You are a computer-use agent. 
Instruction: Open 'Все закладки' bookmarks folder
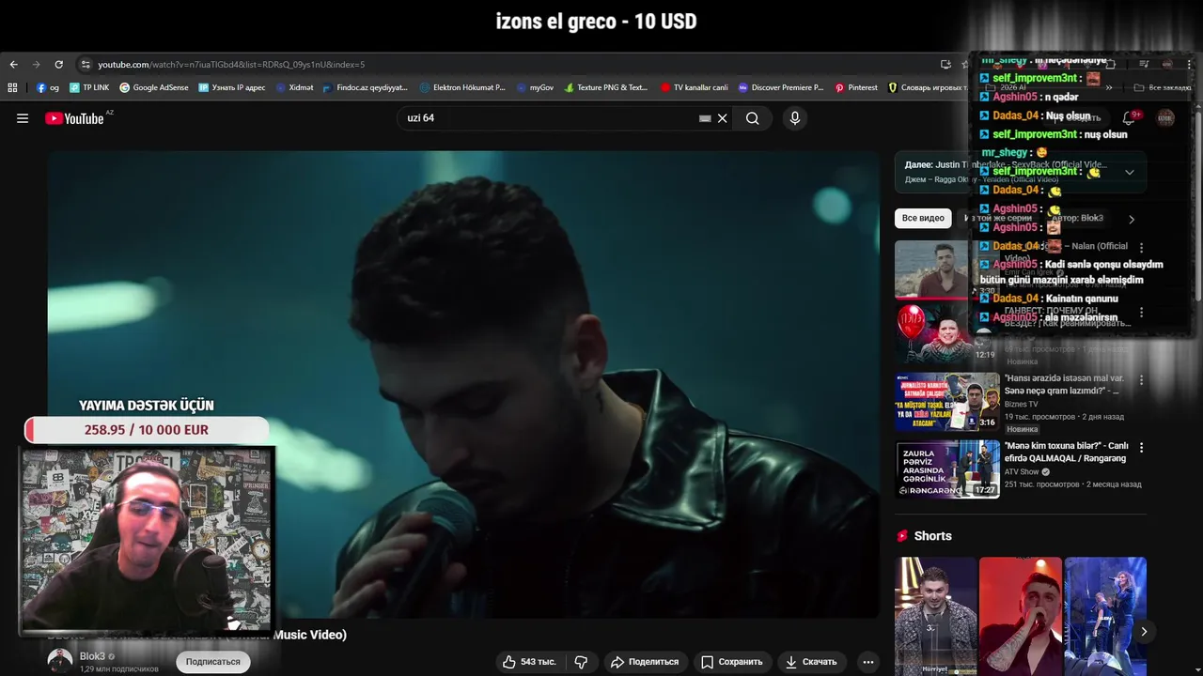tap(1163, 87)
